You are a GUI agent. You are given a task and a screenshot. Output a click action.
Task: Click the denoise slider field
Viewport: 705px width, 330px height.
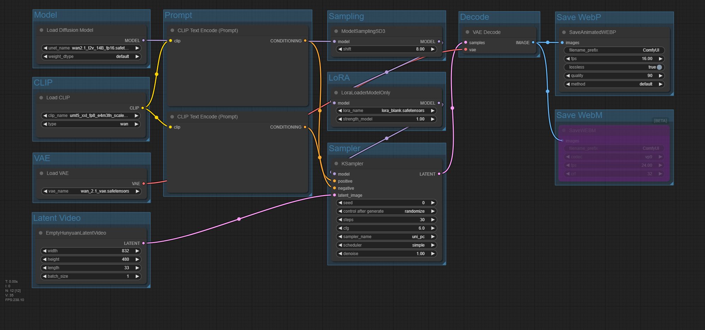click(386, 254)
